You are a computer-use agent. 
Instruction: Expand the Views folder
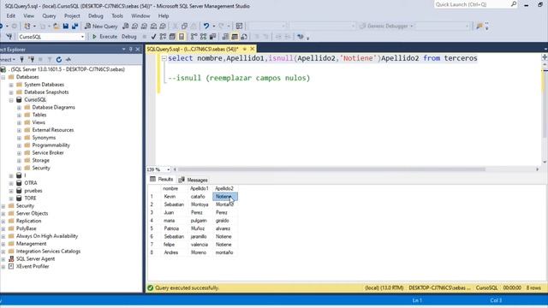[19, 123]
